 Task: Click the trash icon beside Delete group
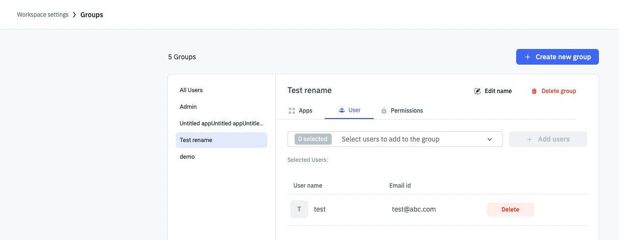[534, 91]
